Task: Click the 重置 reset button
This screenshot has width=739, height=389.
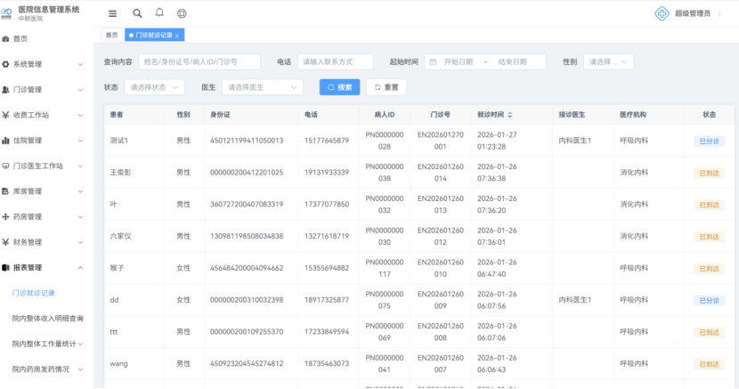Action: point(386,87)
